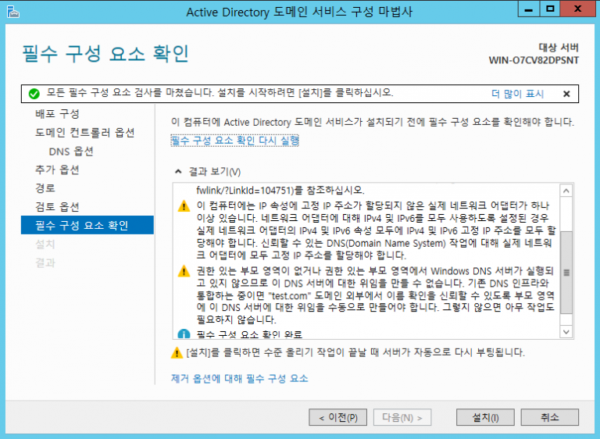Collapse the 결과 보기 section
The height and width of the screenshot is (439, 600).
click(x=178, y=172)
